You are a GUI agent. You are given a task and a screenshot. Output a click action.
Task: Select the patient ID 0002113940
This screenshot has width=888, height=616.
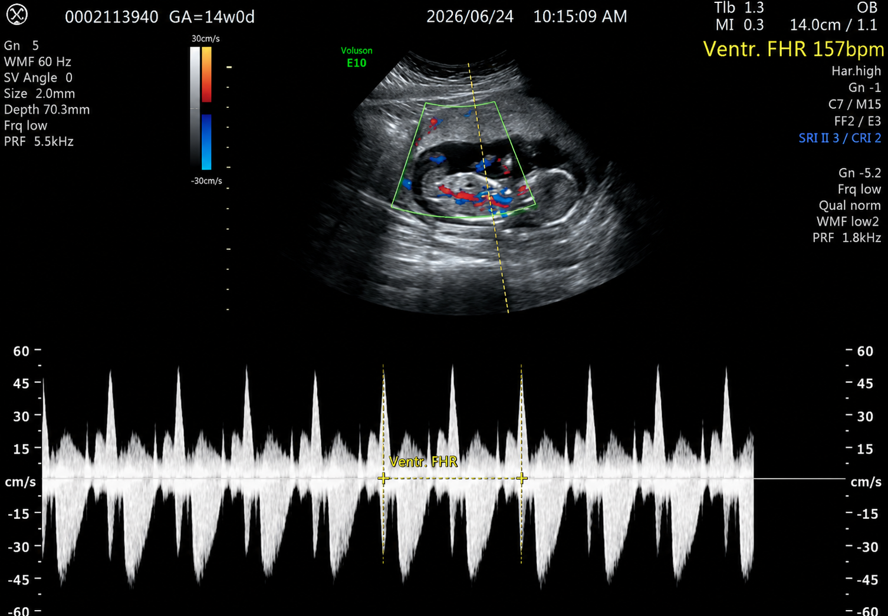tap(111, 17)
